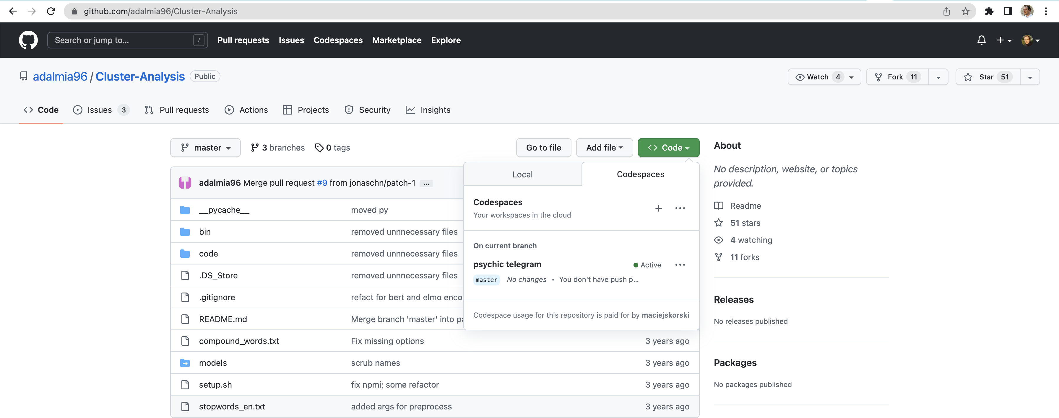Viewport: 1059px width, 418px height.
Task: Open pull request #9 link
Action: pyautogui.click(x=322, y=183)
